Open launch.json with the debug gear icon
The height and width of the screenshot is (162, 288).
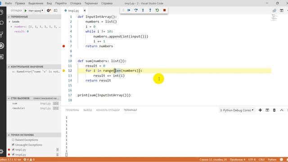(x=49, y=11)
